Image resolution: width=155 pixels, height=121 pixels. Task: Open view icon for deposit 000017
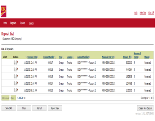[15, 63]
